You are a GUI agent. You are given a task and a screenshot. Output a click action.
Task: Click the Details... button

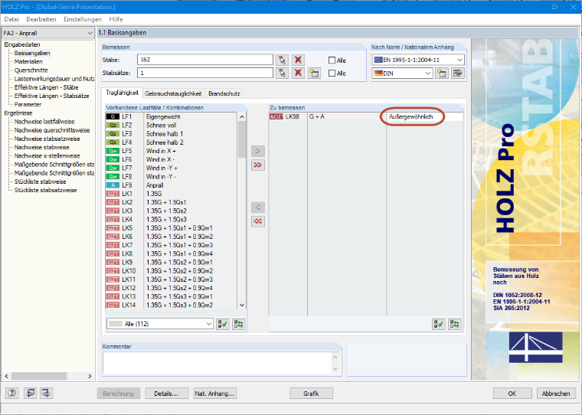pos(166,394)
